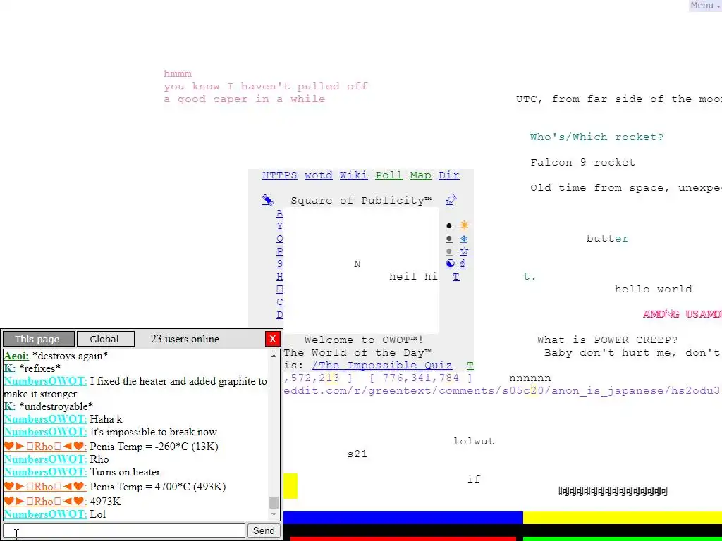
Task: Click the 'lolwut' text
Action: pos(473,441)
